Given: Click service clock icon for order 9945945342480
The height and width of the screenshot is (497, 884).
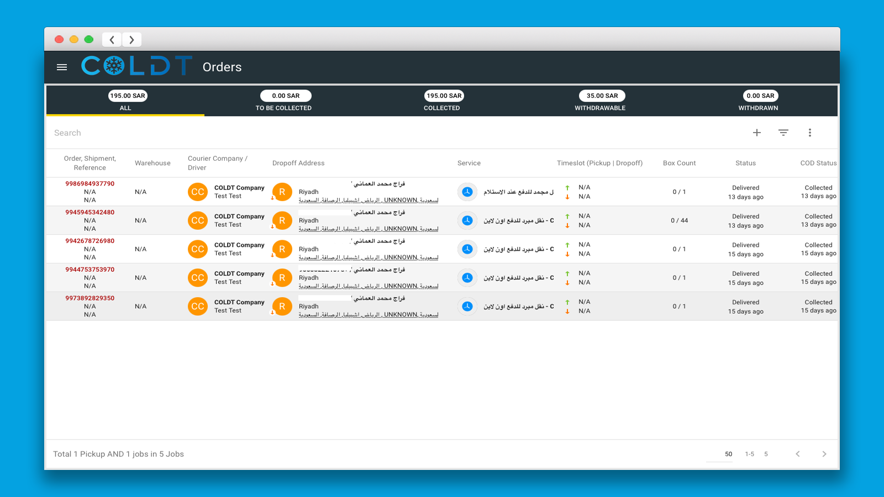Looking at the screenshot, I should pos(467,220).
